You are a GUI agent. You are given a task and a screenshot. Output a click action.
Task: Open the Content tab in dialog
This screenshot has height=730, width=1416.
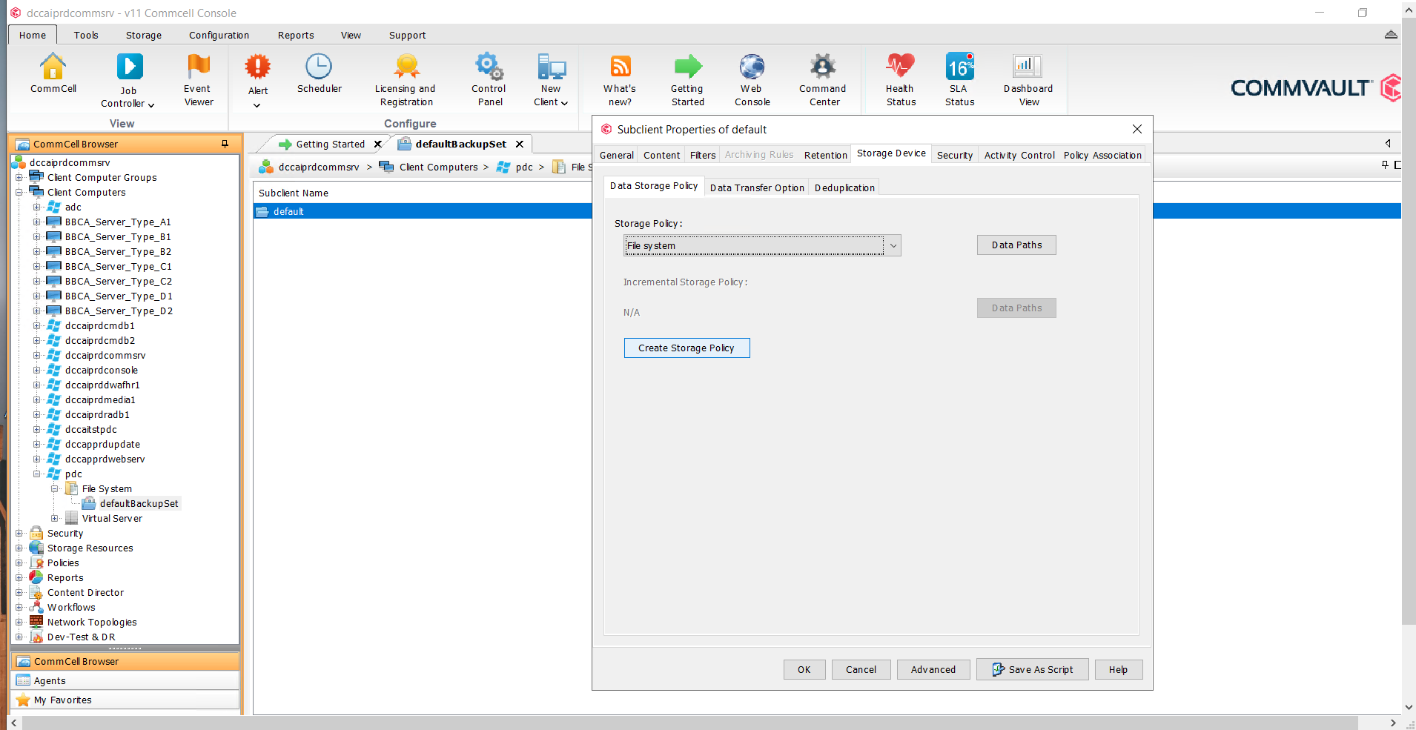661,155
